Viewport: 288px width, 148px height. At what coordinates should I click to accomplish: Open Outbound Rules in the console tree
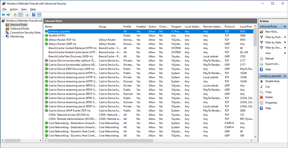20,29
